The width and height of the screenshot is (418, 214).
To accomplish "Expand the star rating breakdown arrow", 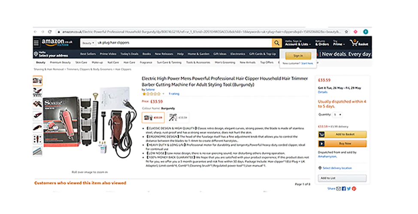I will coord(164,94).
